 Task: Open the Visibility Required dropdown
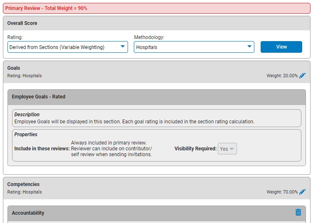227,149
